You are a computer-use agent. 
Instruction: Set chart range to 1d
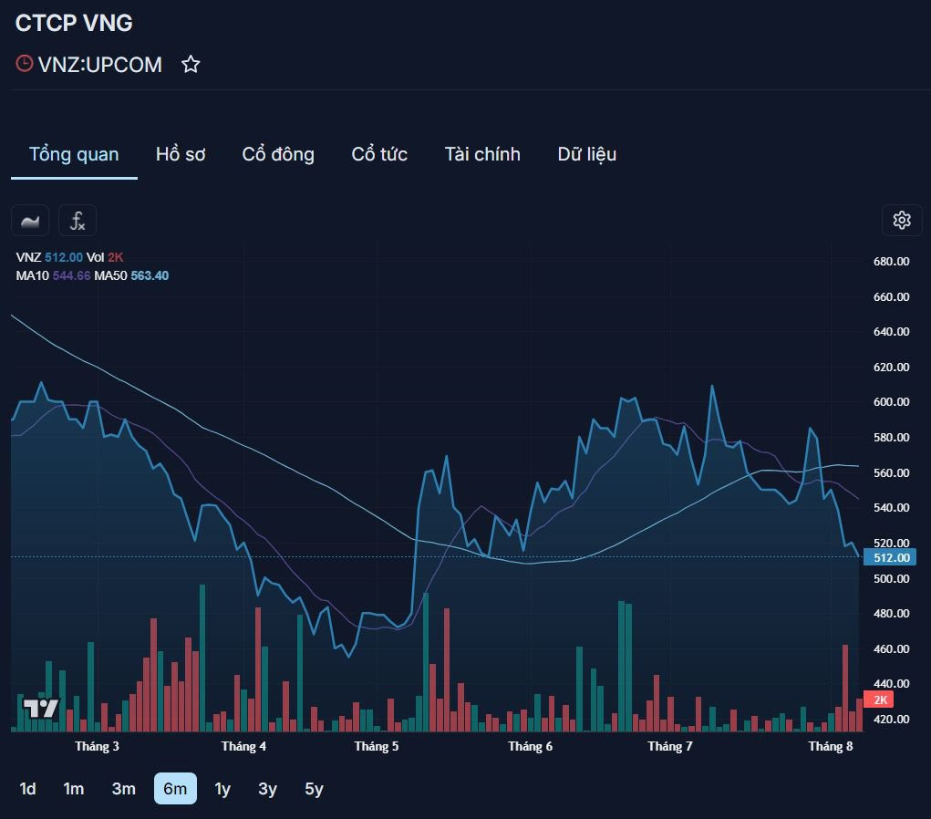(x=28, y=789)
